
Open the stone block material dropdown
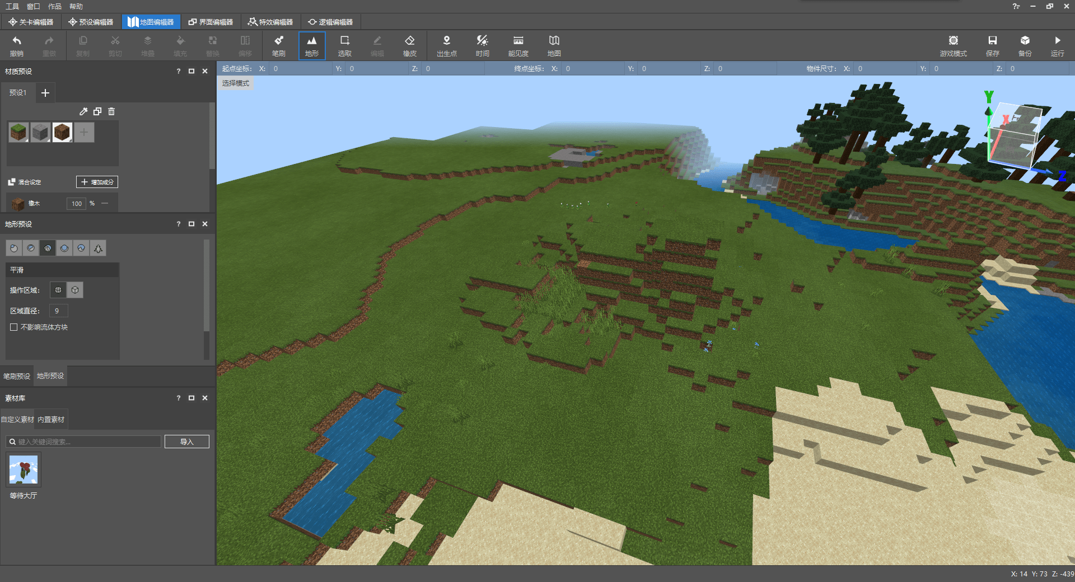(x=48, y=139)
